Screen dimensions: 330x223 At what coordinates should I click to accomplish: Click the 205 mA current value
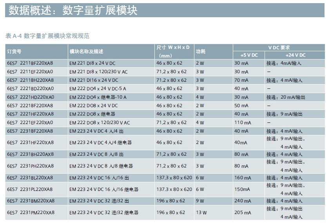click(x=243, y=212)
